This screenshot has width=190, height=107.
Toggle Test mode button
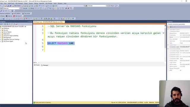26,13
